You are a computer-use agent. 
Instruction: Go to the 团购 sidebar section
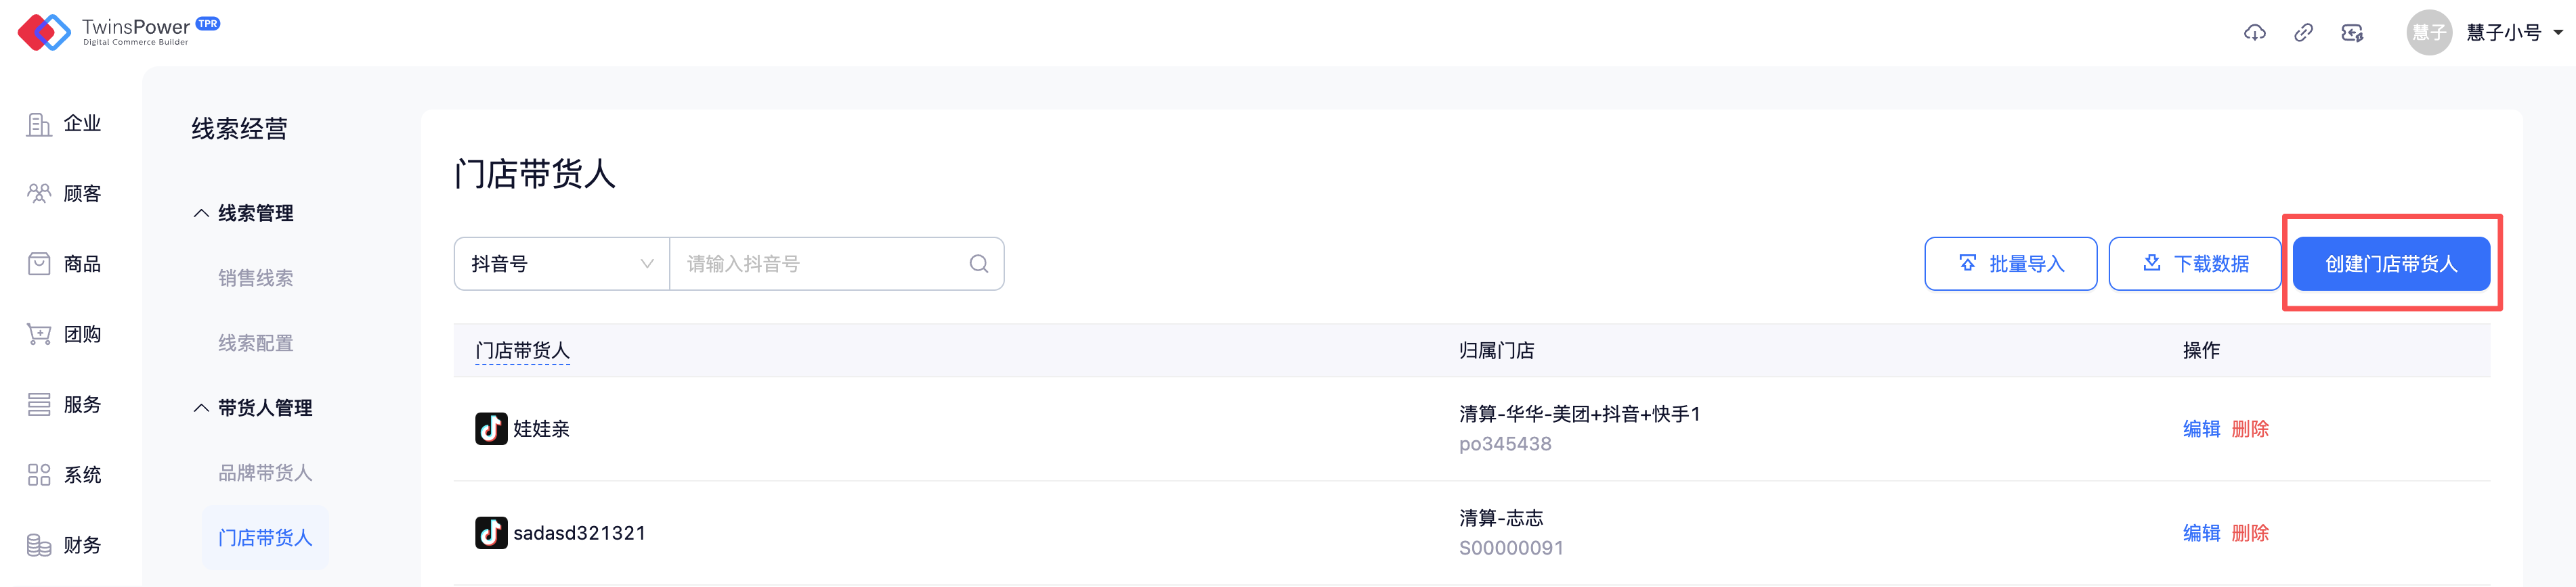point(65,335)
